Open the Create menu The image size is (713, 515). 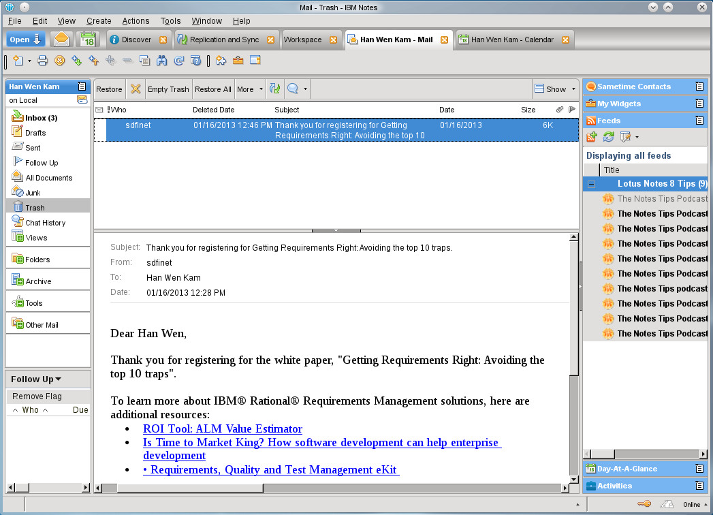(99, 21)
